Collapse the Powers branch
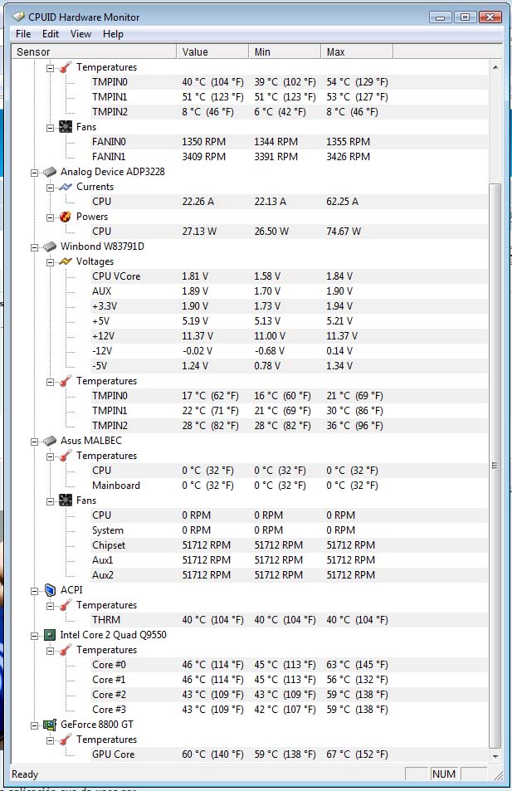Image resolution: width=512 pixels, height=791 pixels. (x=50, y=217)
